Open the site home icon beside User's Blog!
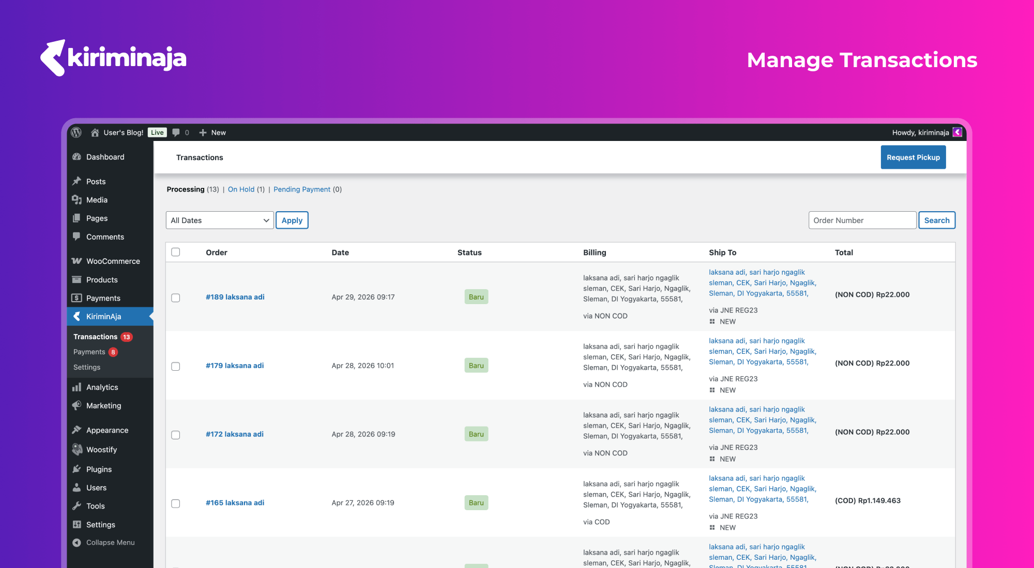The image size is (1034, 568). coord(95,133)
